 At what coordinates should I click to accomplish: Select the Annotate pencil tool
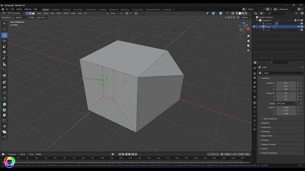coord(4,58)
